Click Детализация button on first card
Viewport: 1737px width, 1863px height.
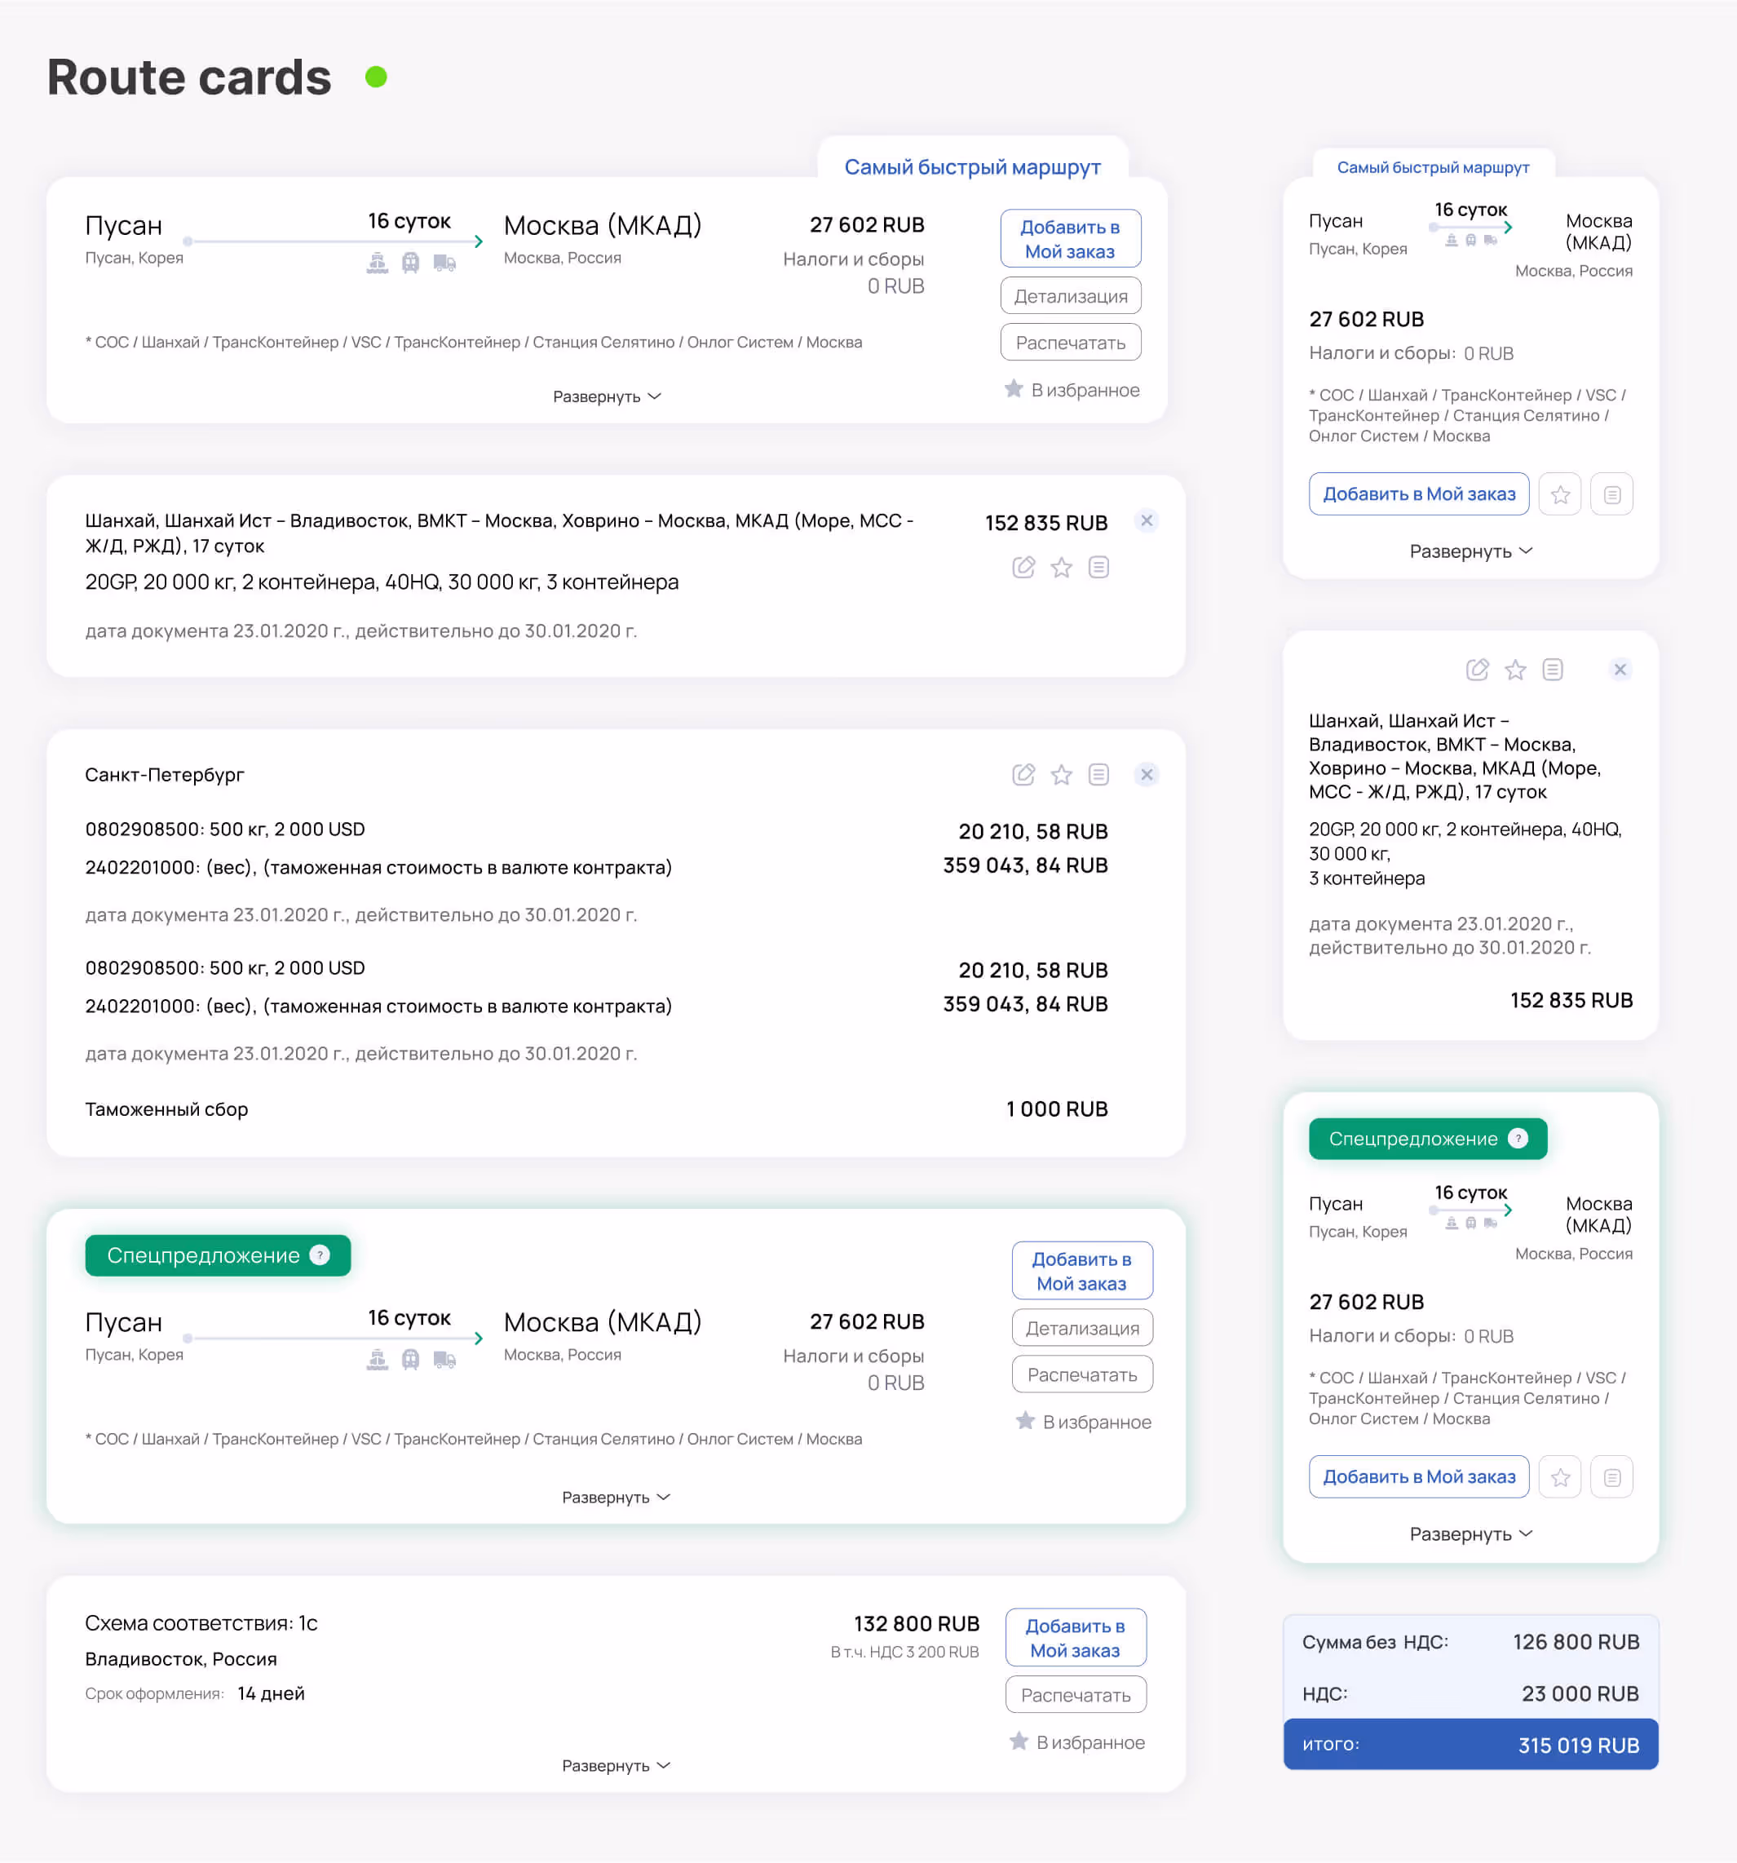click(1070, 296)
